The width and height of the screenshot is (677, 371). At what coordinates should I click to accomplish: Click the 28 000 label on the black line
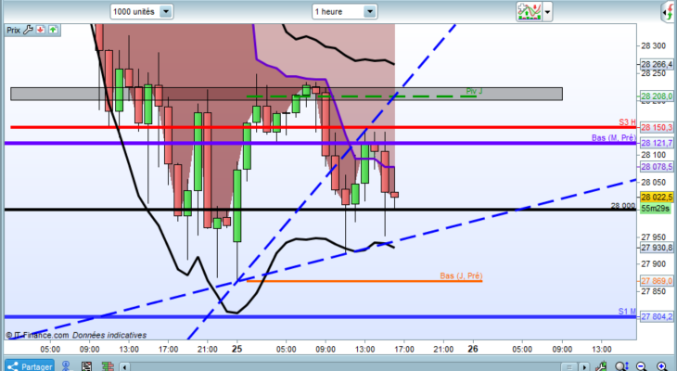623,206
